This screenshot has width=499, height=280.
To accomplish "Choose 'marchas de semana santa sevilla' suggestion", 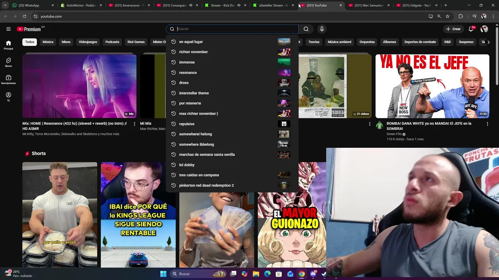I will tap(232, 154).
